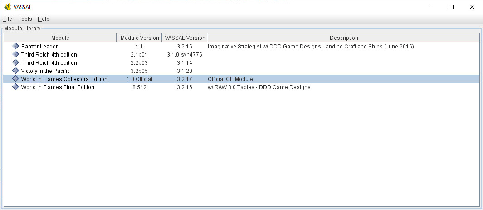Close the VASSAL window
483x210 pixels.
472,7
